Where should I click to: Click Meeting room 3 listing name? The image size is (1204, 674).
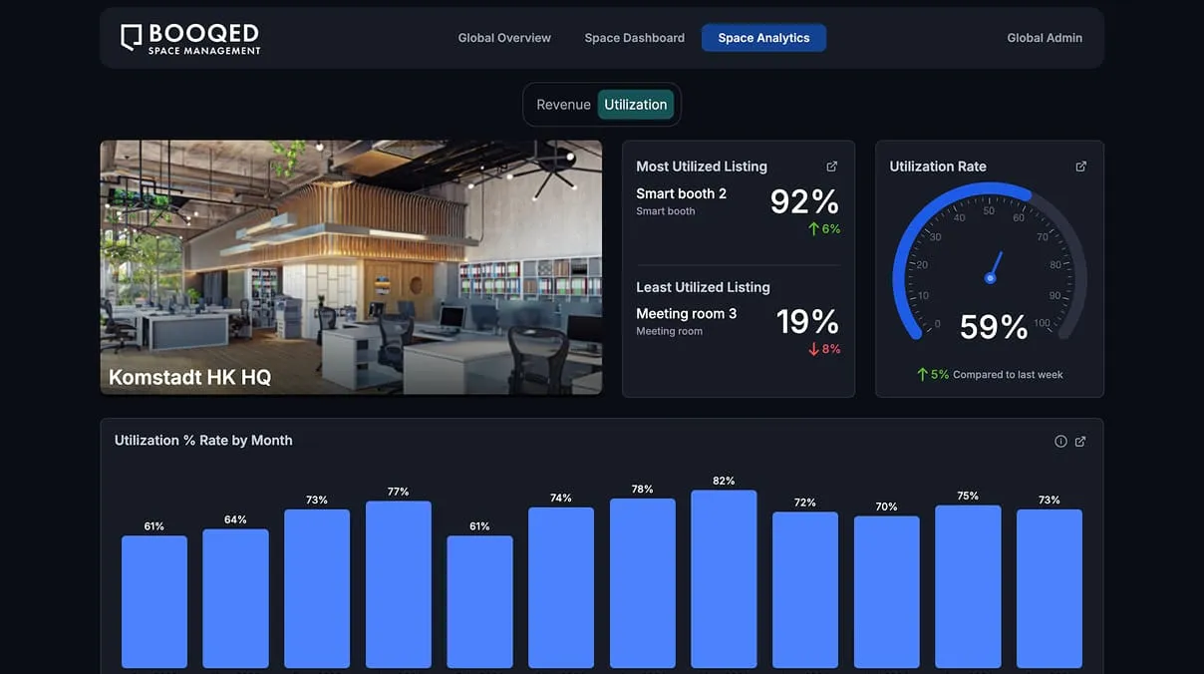click(687, 313)
